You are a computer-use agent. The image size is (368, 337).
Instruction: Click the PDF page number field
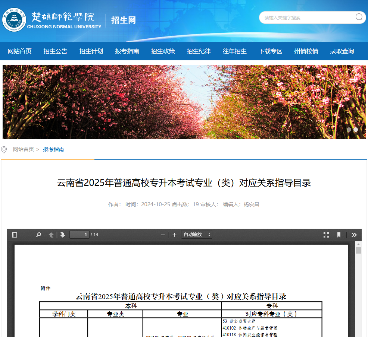tap(79, 235)
